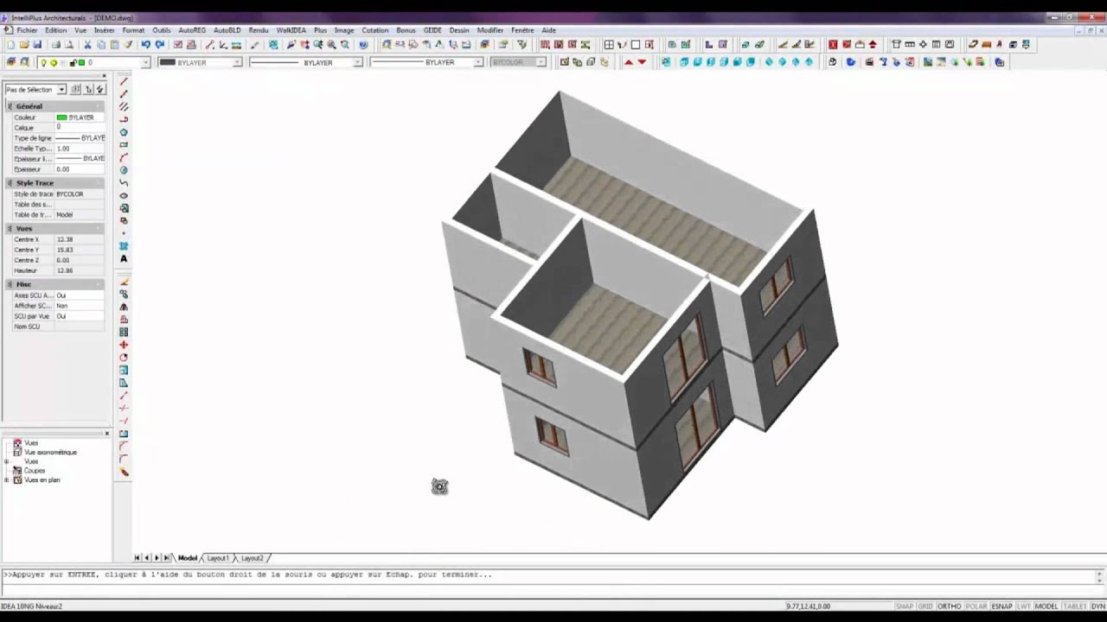1107x622 pixels.
Task: Expand the Vues en plan tree node
Action: coord(7,480)
